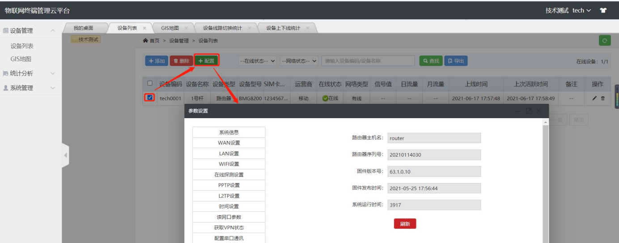Click the green refresh icon at top right

tap(605, 41)
